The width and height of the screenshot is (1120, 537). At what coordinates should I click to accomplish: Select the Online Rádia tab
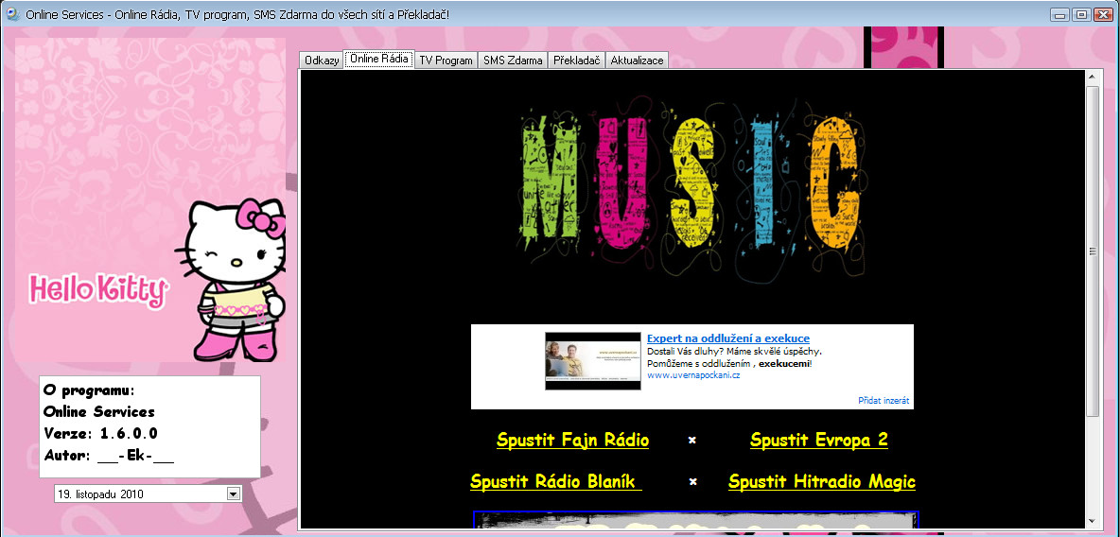379,60
